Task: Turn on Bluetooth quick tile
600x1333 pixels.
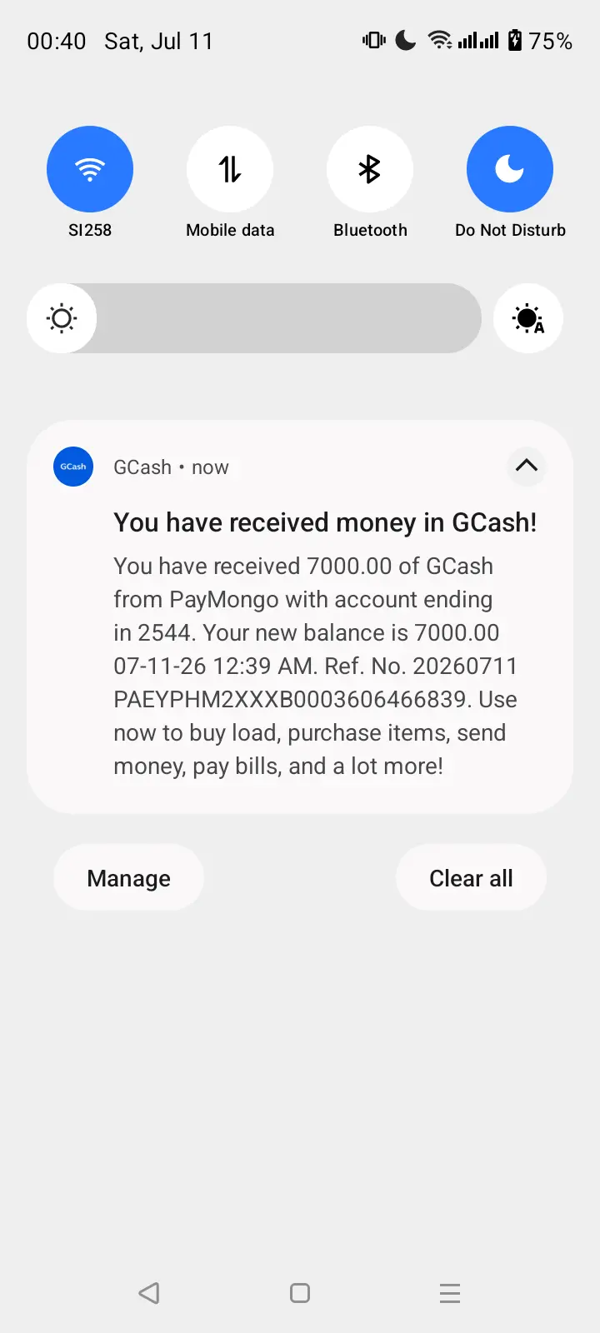Action: [370, 169]
